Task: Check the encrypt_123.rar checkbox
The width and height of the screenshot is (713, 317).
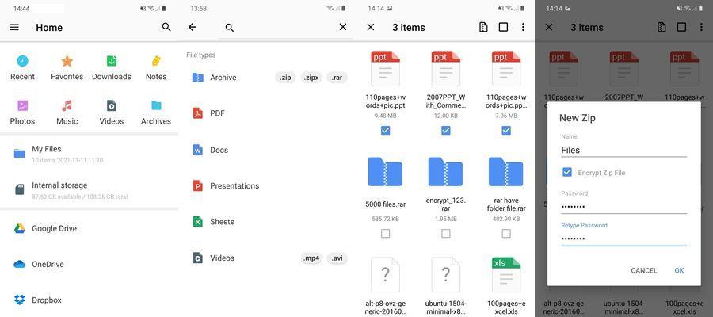Action: (445, 233)
